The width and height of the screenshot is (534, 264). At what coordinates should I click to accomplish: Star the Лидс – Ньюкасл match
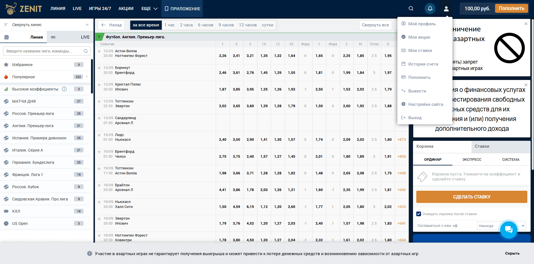(99, 135)
